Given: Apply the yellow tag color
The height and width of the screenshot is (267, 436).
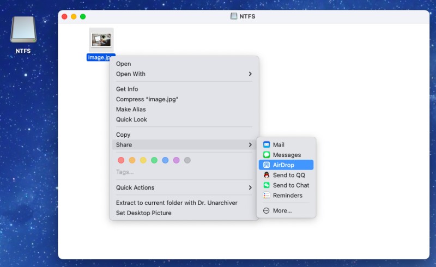Looking at the screenshot, I should pos(143,160).
